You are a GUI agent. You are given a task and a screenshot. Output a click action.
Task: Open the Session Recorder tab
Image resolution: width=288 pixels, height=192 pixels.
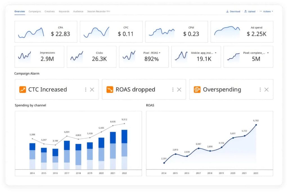click(98, 12)
